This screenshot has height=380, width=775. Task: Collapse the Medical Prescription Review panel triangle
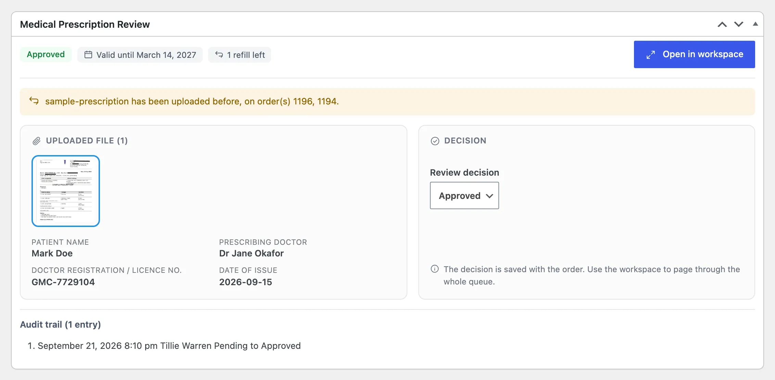755,24
